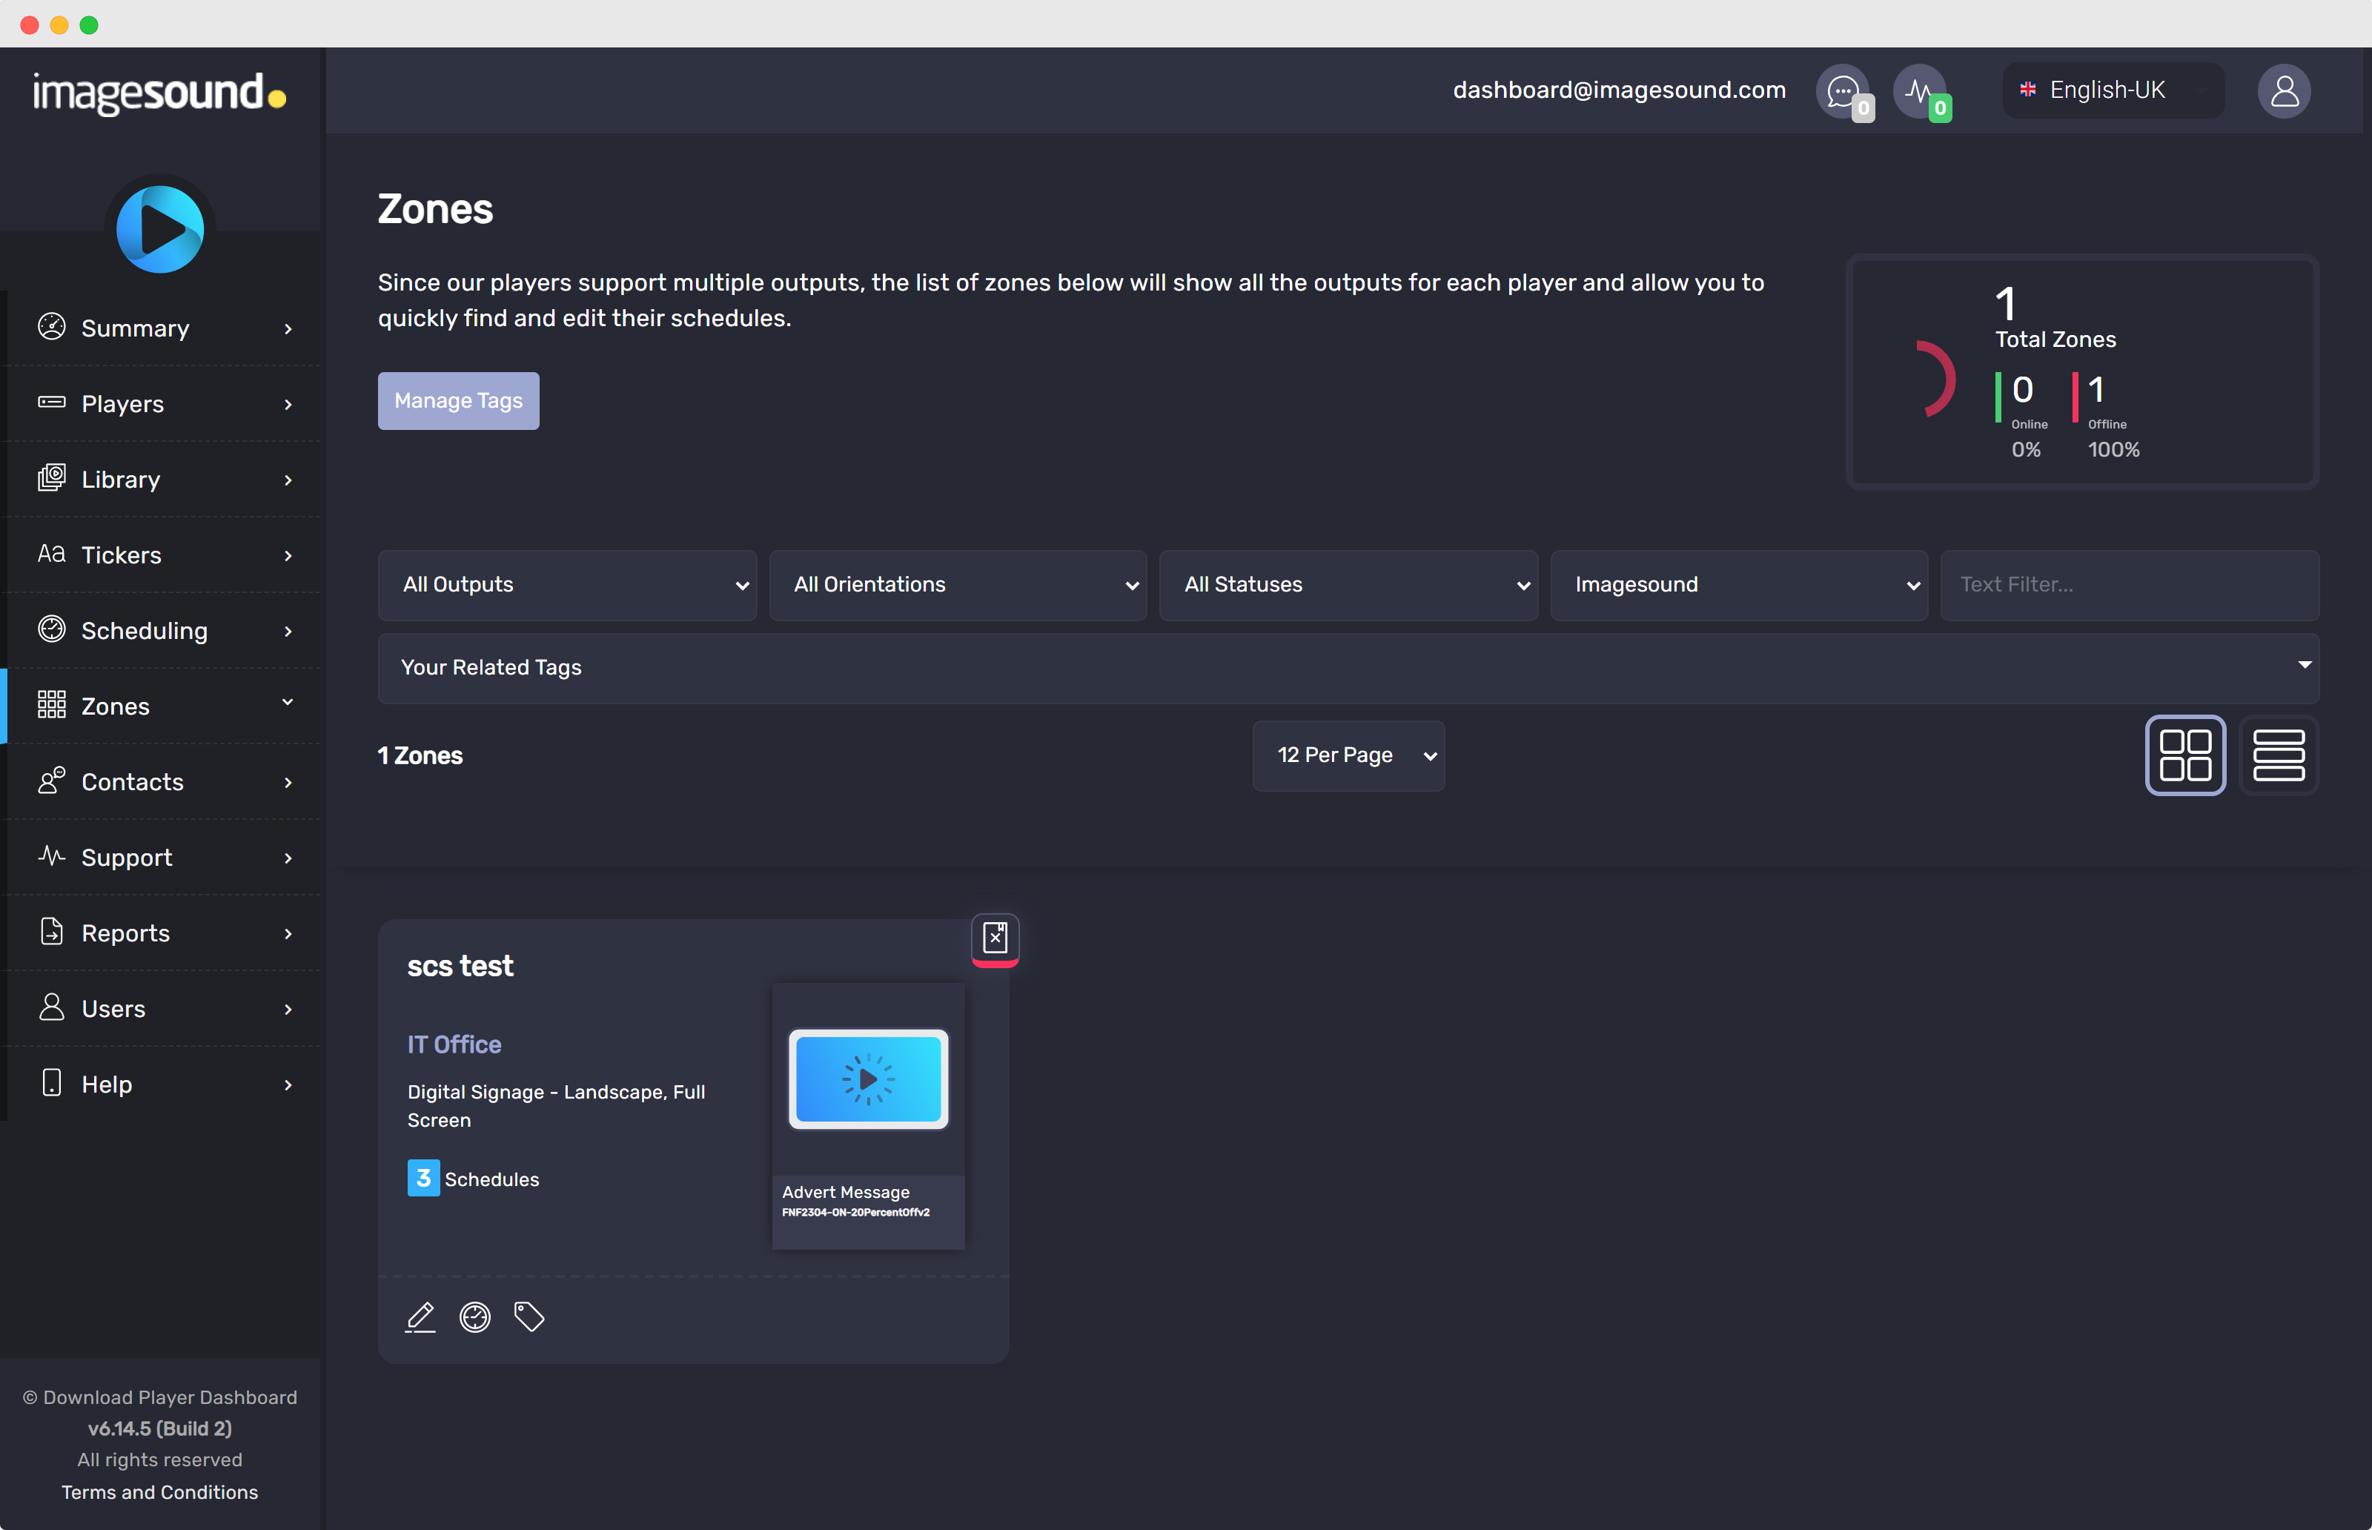
Task: Click the Digital Signage - Landscape description
Action: (x=556, y=1106)
